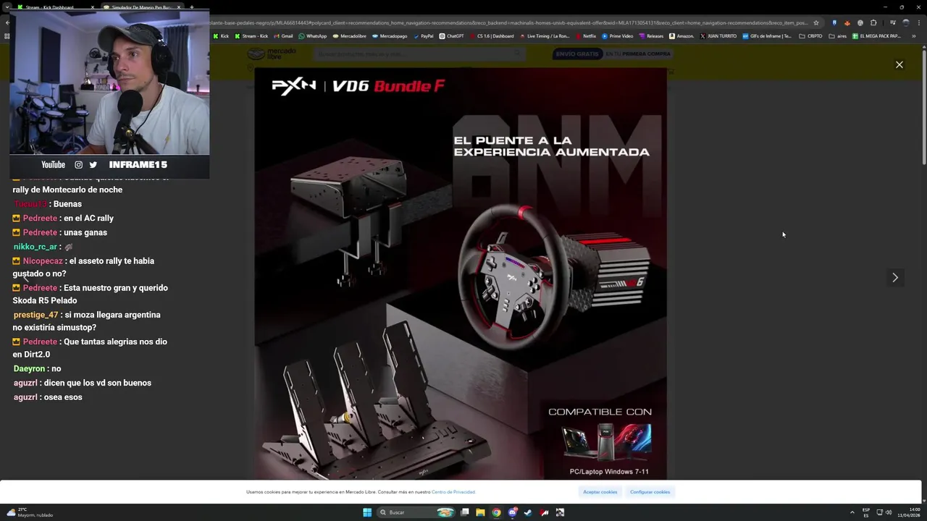Bookmark this page with the star icon
This screenshot has width=927, height=521.
coord(816,22)
